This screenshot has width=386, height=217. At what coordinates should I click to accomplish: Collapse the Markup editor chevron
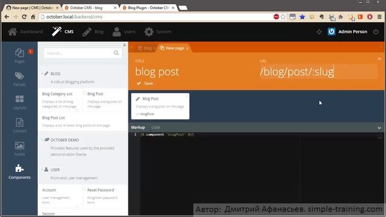379,128
